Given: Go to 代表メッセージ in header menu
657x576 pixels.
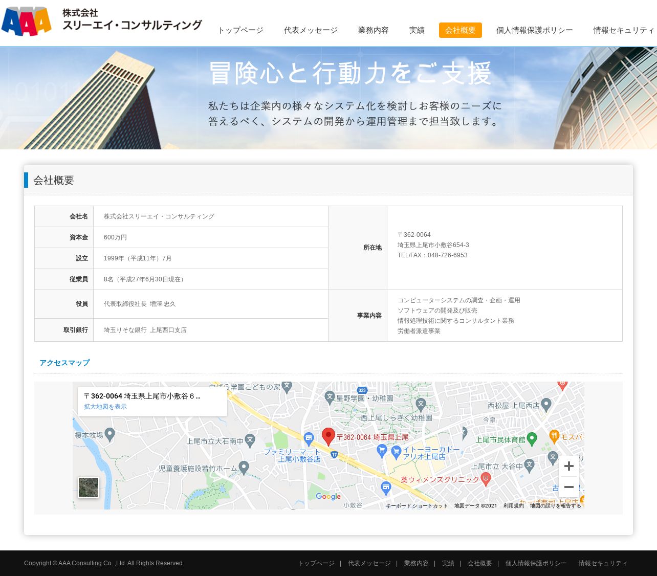Looking at the screenshot, I should coord(311,30).
